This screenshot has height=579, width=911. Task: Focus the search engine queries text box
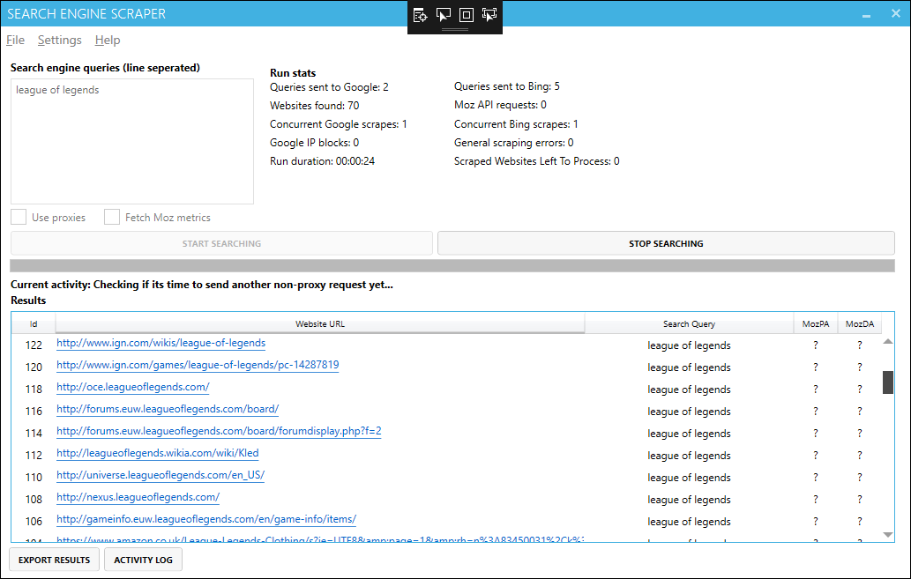coord(132,141)
